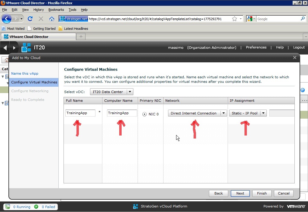Click the vmware logo in footer

click(296, 206)
